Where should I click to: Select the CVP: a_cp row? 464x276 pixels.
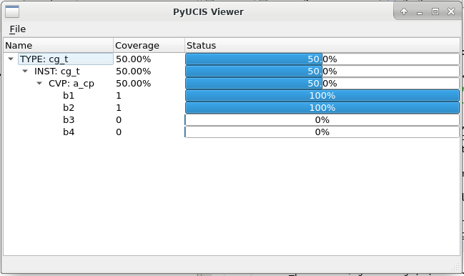click(71, 84)
